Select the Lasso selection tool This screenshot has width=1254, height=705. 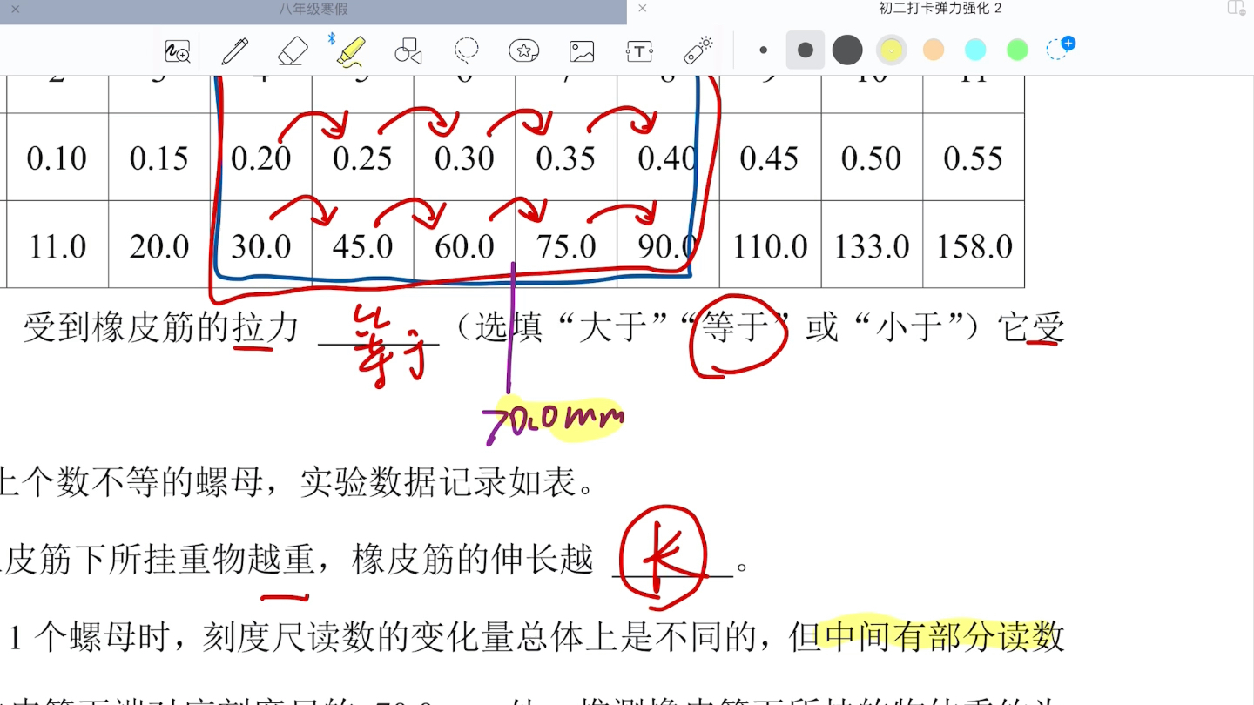pyautogui.click(x=467, y=50)
